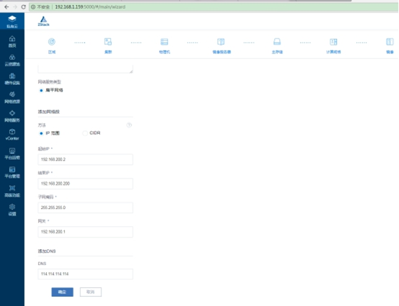Screen dimensions: 399x306
Task: Focus the 子网掩码 field showing 255.255.255.0
Action: (x=85, y=207)
